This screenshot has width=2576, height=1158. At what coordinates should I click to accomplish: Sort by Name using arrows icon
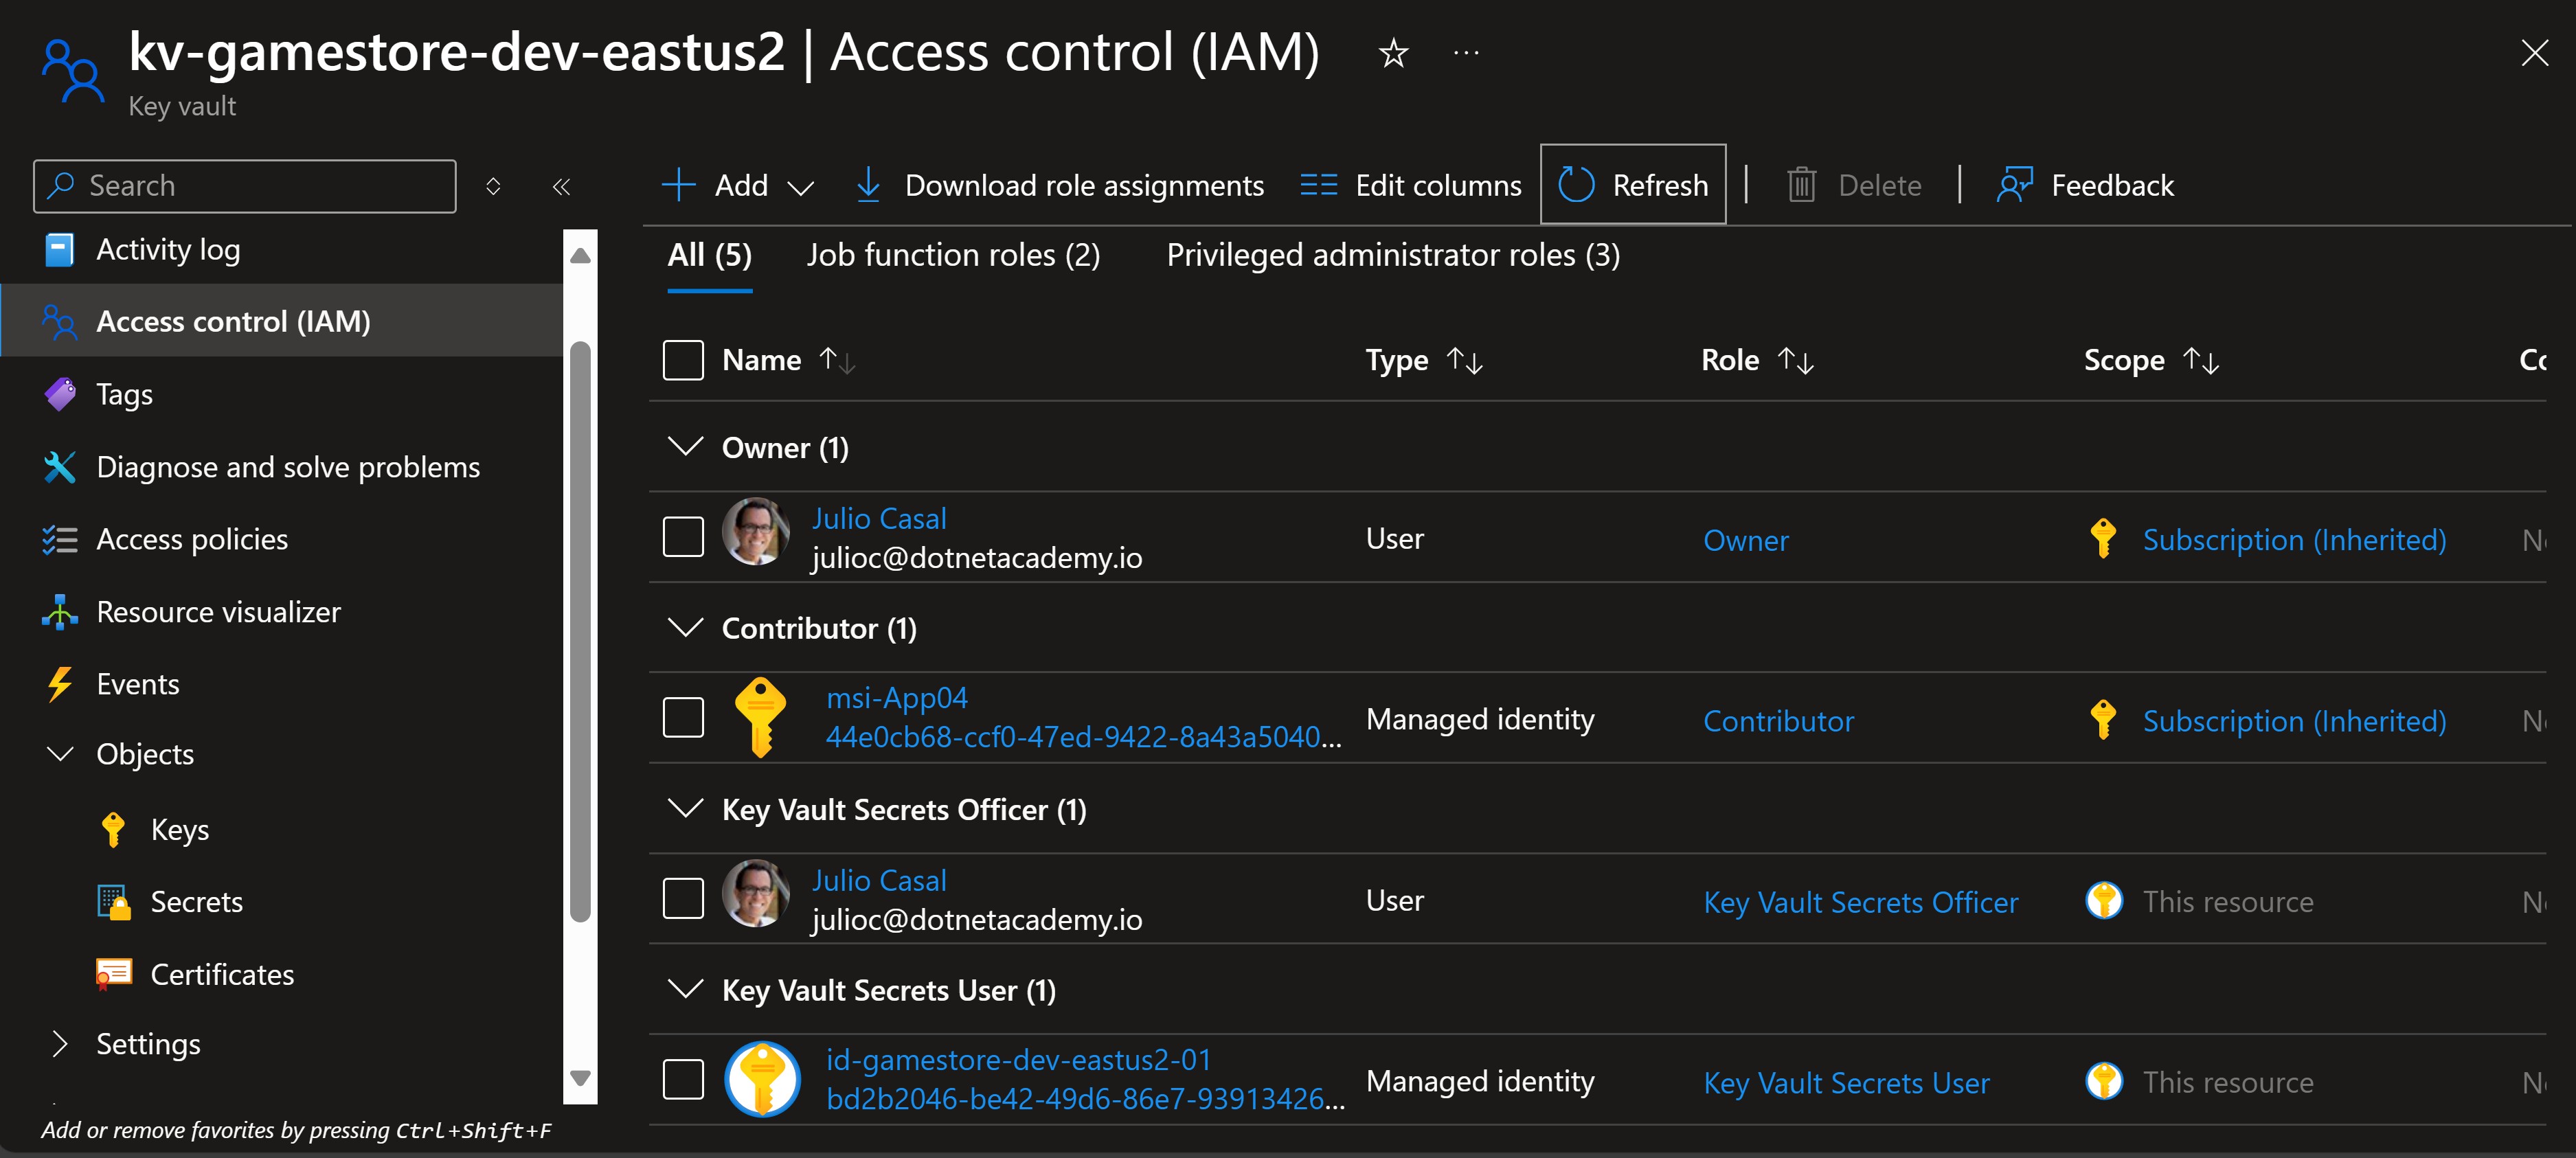click(836, 360)
